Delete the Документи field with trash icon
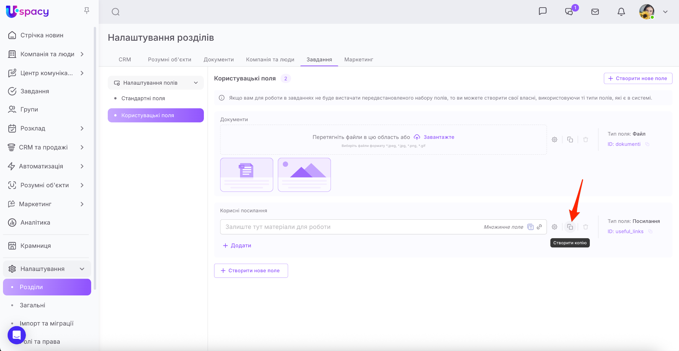Image resolution: width=679 pixels, height=351 pixels. (x=586, y=140)
